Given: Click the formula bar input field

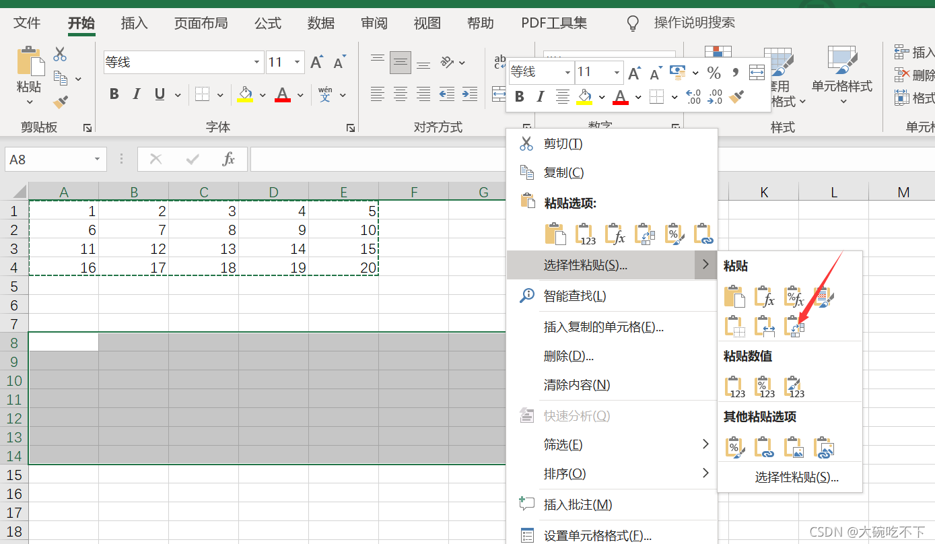Looking at the screenshot, I should point(592,160).
